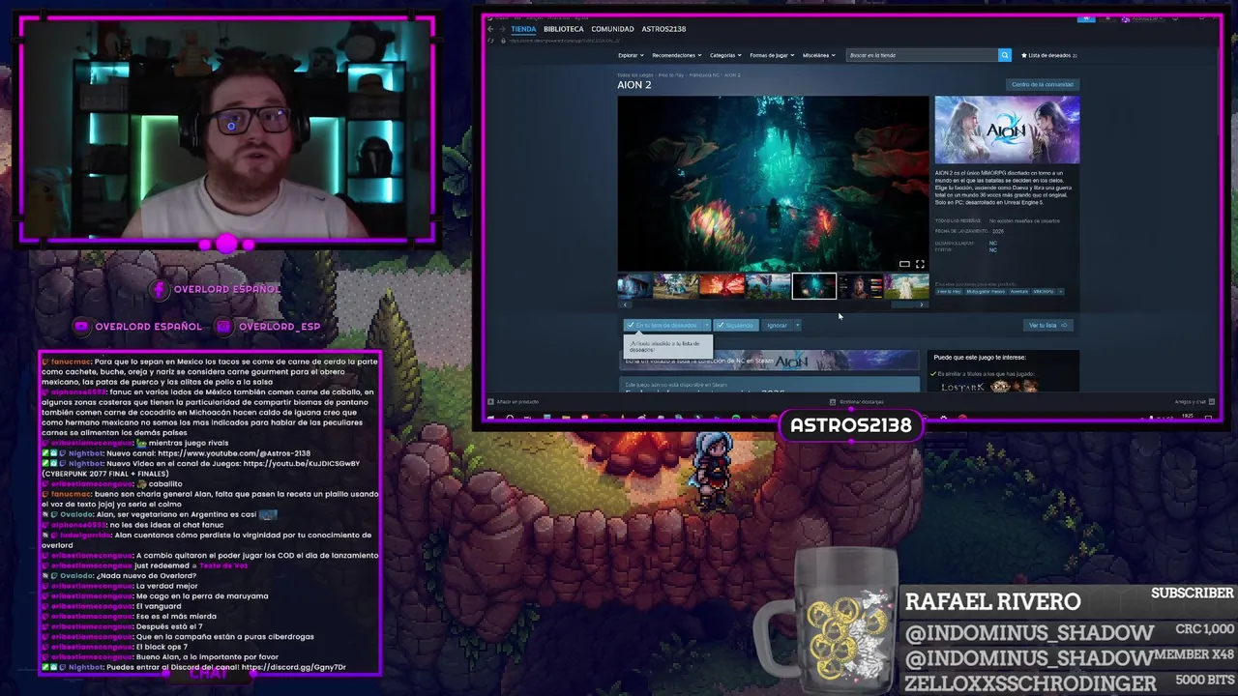Select the highlighted cave screenshot thumbnail

click(813, 286)
